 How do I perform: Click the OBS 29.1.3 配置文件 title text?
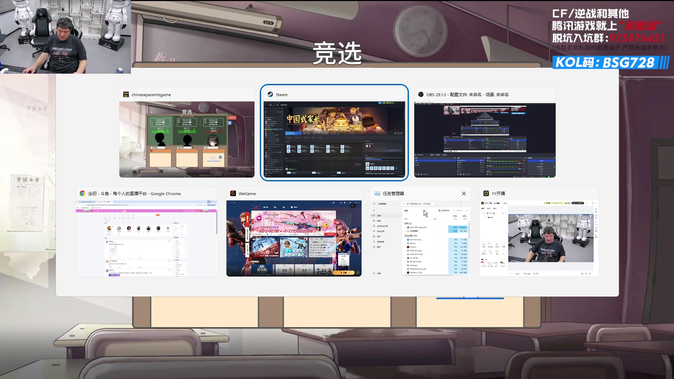point(468,95)
